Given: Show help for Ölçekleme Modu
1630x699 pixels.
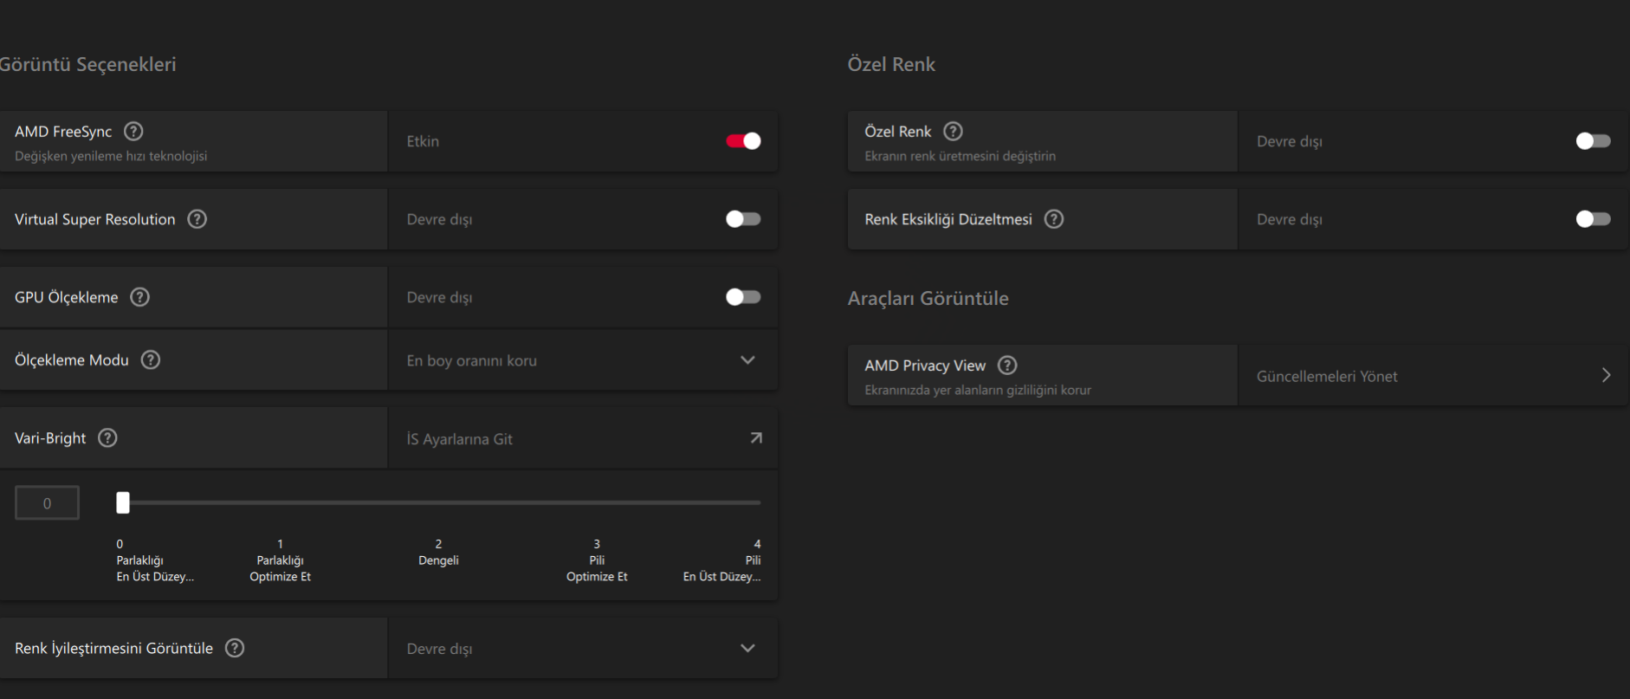Looking at the screenshot, I should click(151, 359).
